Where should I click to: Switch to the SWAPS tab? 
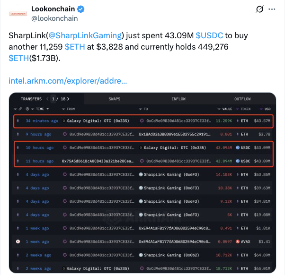(x=114, y=99)
